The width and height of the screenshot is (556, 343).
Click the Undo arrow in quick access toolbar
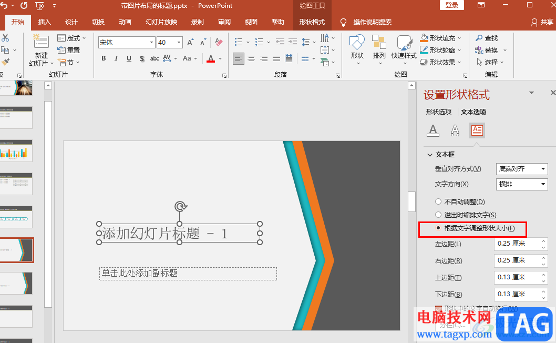click(x=4, y=6)
